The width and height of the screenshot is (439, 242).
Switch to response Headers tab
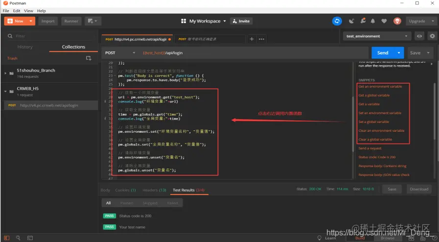(154, 190)
